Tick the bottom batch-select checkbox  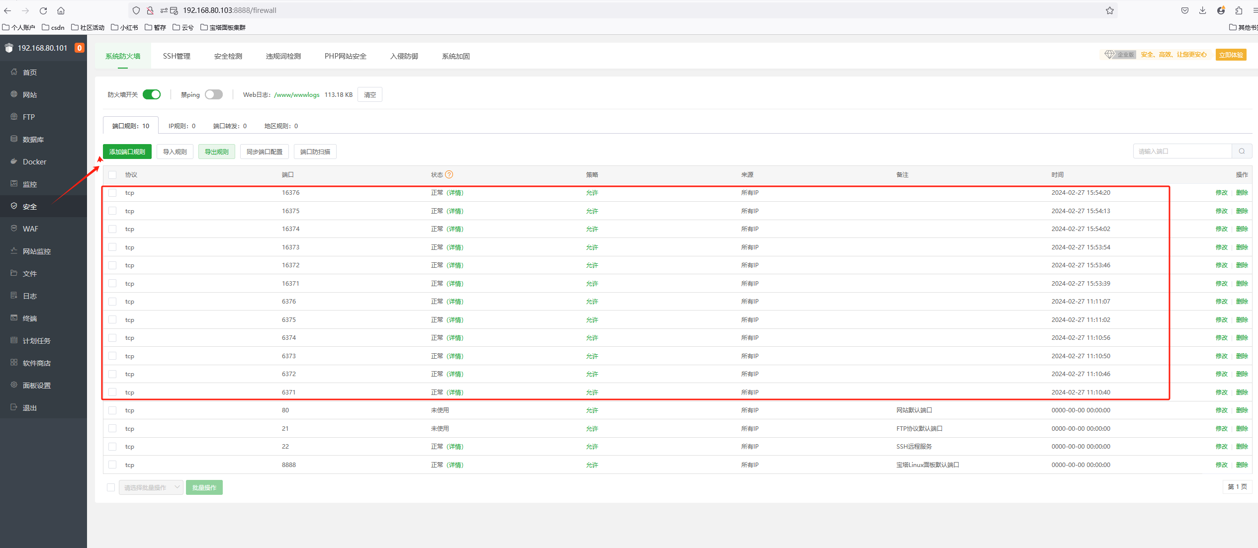tap(111, 487)
